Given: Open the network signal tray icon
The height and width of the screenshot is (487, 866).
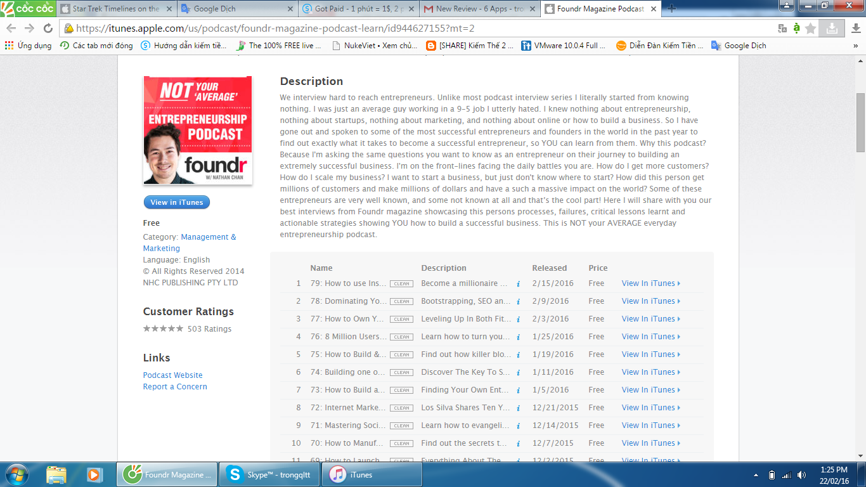Looking at the screenshot, I should 787,475.
